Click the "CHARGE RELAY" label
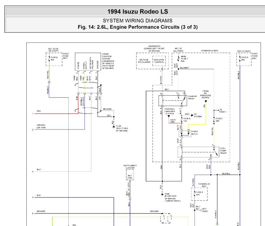The width and height of the screenshot is (265, 226). pyautogui.click(x=192, y=97)
